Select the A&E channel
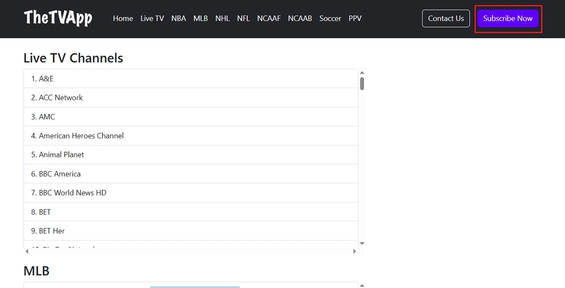Screen dimensions: 565x288 point(191,79)
